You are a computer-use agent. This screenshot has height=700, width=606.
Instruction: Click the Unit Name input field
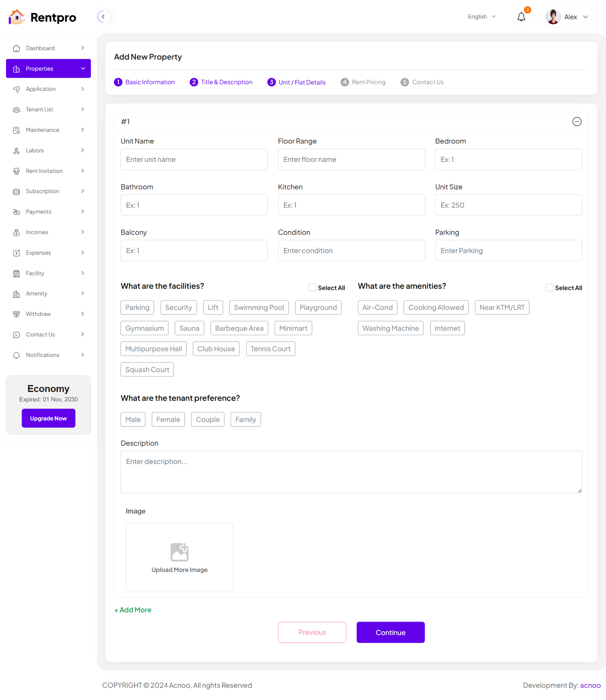(194, 159)
